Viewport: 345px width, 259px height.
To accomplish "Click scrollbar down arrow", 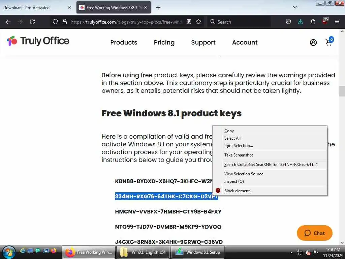I will click(342, 243).
